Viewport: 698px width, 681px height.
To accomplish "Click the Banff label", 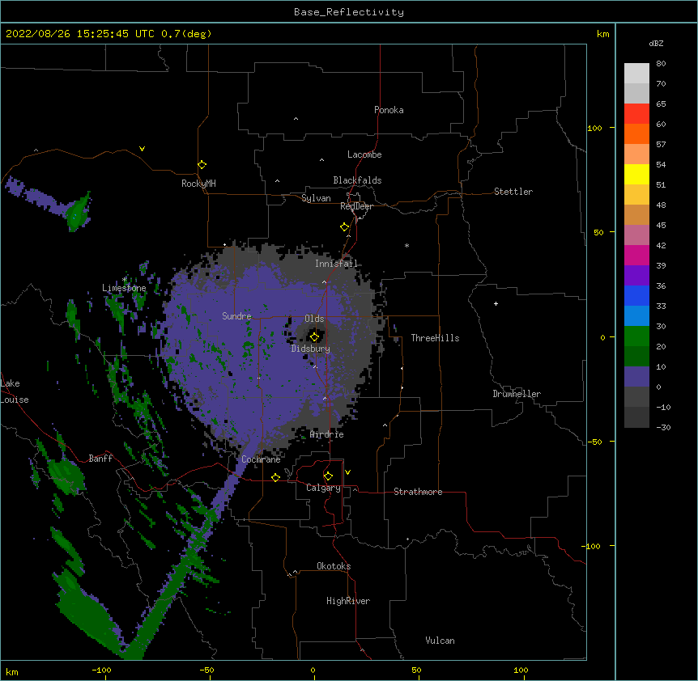I will (100, 459).
